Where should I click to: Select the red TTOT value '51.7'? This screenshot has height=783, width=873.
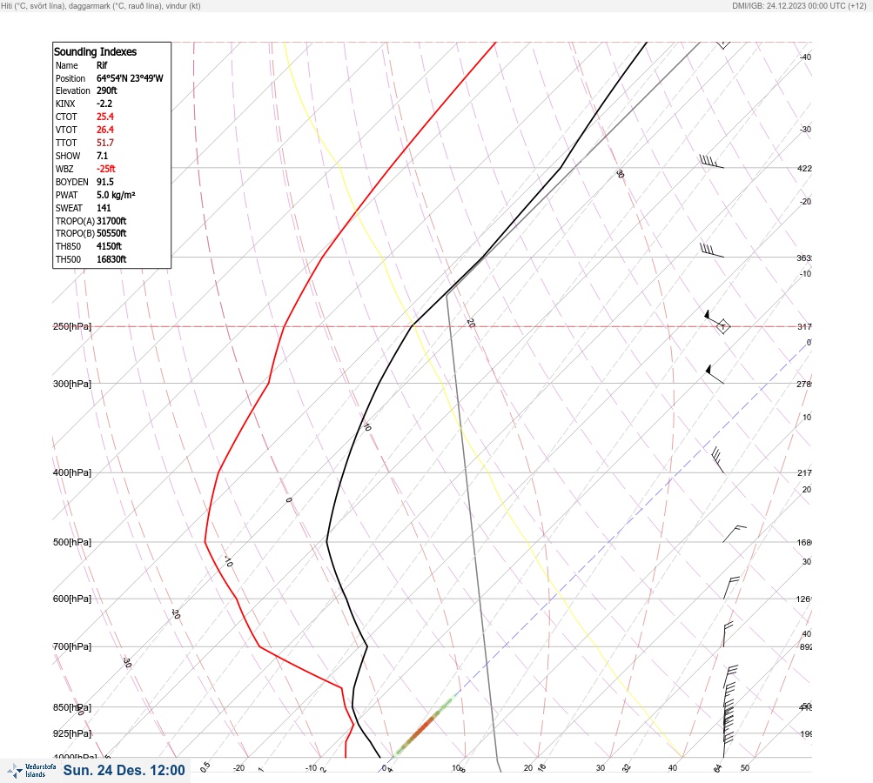click(105, 143)
